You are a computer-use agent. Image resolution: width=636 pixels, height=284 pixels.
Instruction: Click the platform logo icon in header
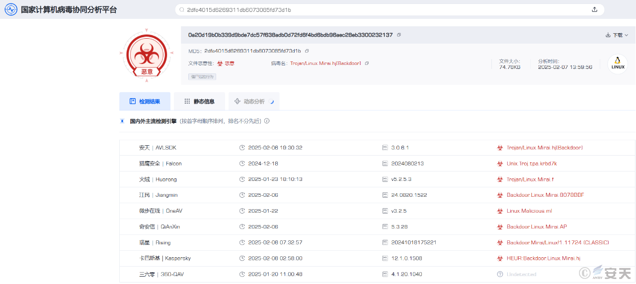coord(11,9)
